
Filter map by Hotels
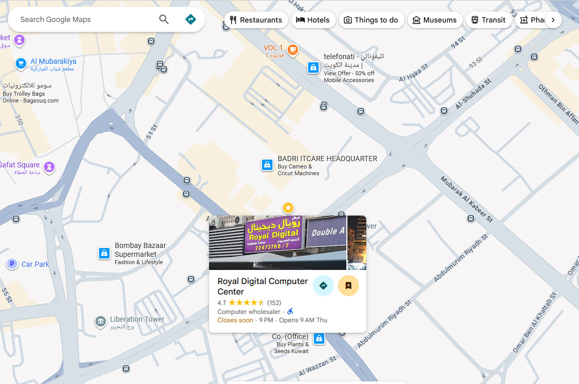313,20
